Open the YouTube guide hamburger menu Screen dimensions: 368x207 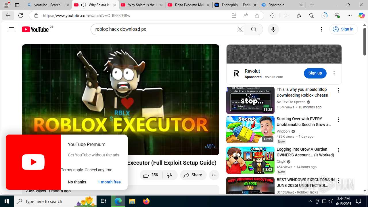pyautogui.click(x=11, y=29)
